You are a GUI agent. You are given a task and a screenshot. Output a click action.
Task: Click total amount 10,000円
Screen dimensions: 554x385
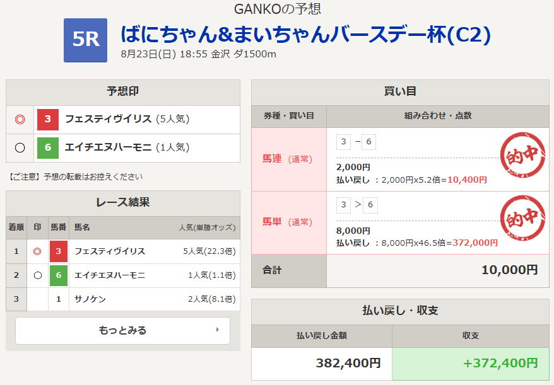point(510,270)
